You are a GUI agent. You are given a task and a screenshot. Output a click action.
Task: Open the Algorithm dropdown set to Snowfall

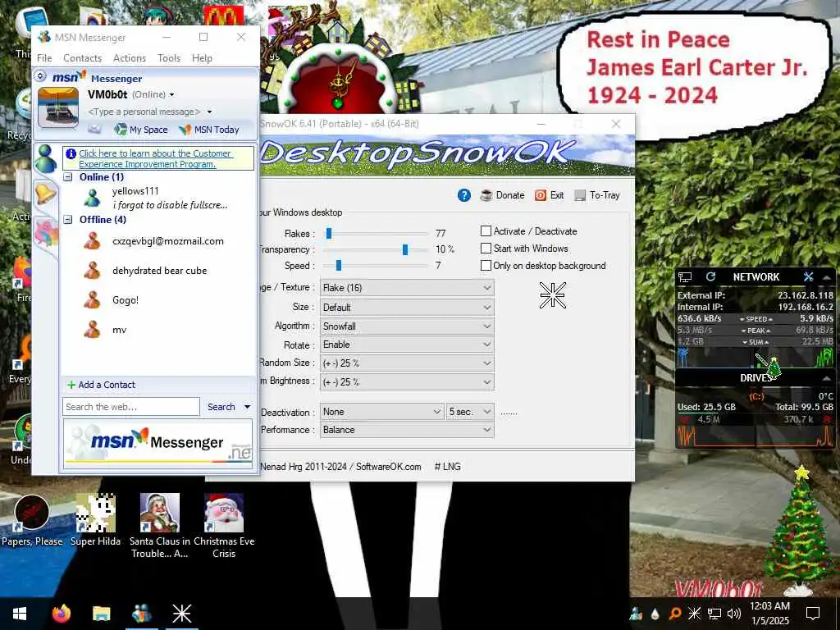point(407,326)
